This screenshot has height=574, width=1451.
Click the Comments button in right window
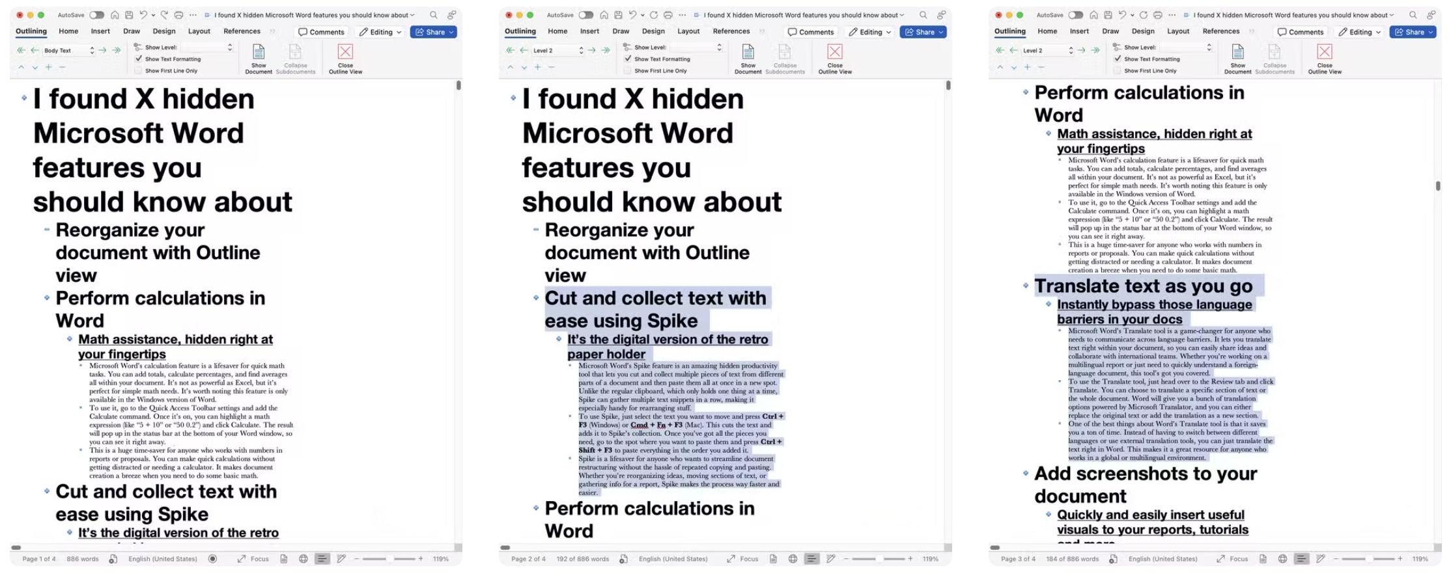pos(1301,32)
